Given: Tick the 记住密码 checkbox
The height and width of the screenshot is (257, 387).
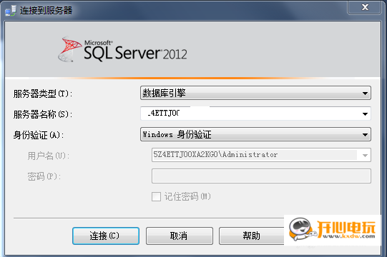Looking at the screenshot, I should coord(156,196).
